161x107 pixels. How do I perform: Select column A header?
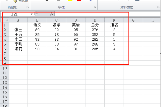[x=18, y=20]
